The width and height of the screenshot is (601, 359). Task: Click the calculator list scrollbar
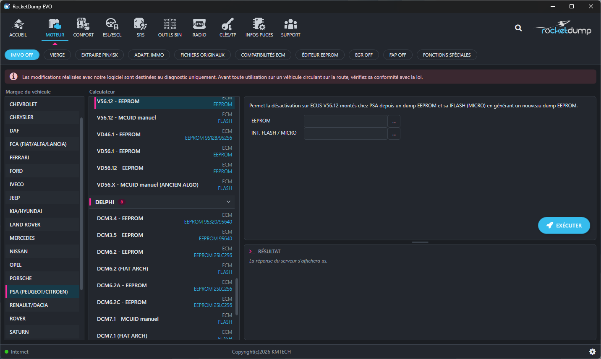[x=237, y=297]
